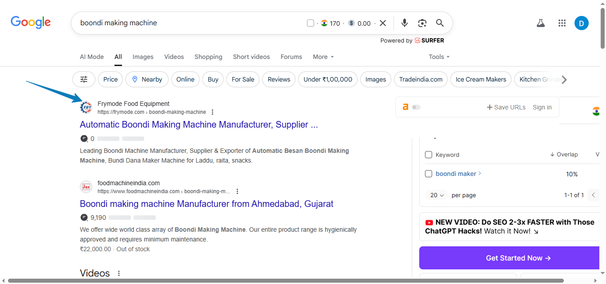
Task: Click the horizontal scrollbar at bottom
Action: [x=286, y=280]
